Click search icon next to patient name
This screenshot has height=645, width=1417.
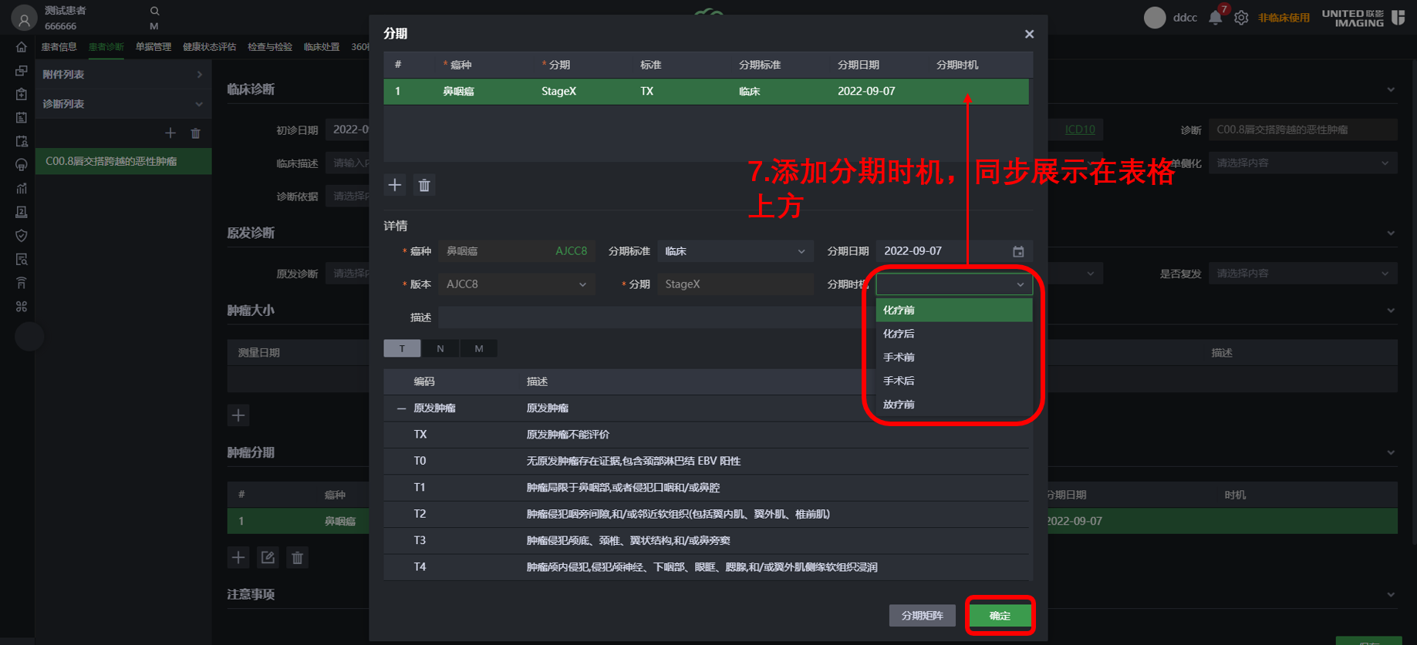point(154,11)
